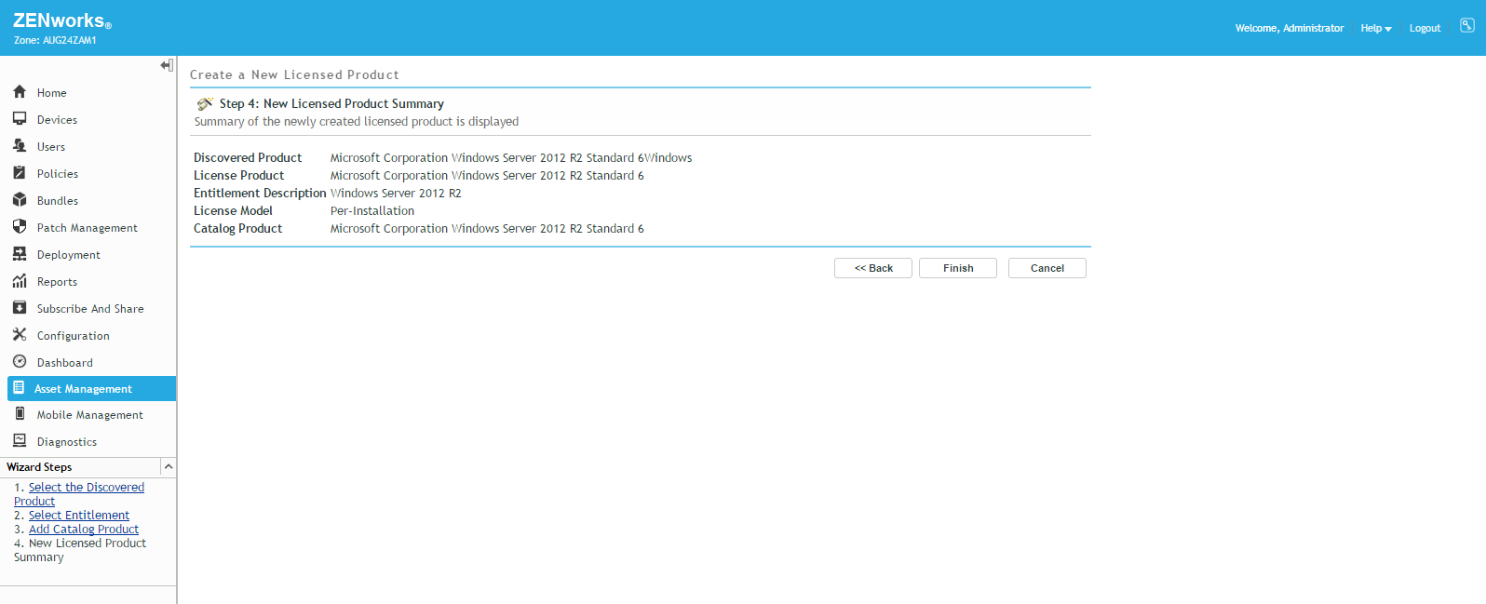1486x604 pixels.
Task: Click the Home house icon
Action: [x=20, y=92]
